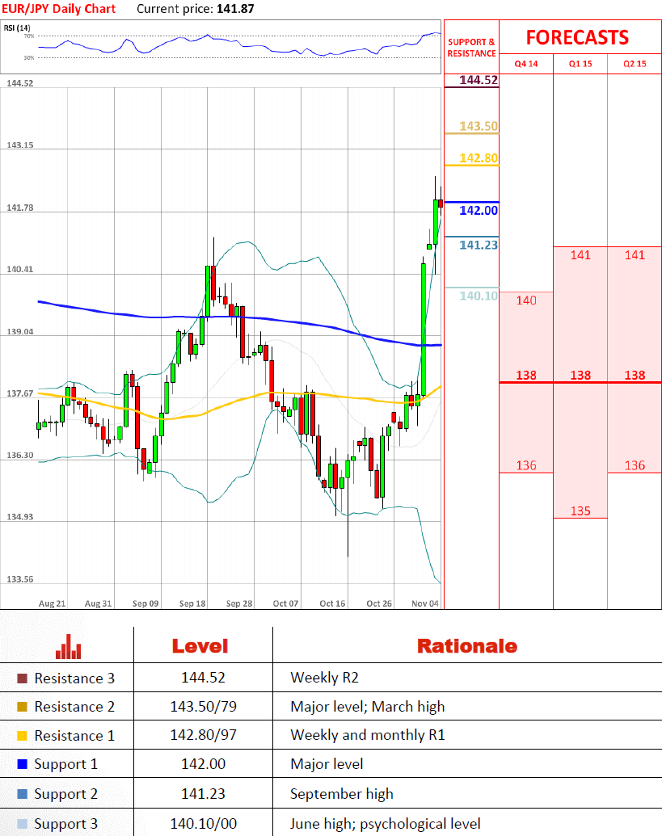This screenshot has height=836, width=662.
Task: Select the Q2 15 forecast column header
Action: pyautogui.click(x=635, y=64)
